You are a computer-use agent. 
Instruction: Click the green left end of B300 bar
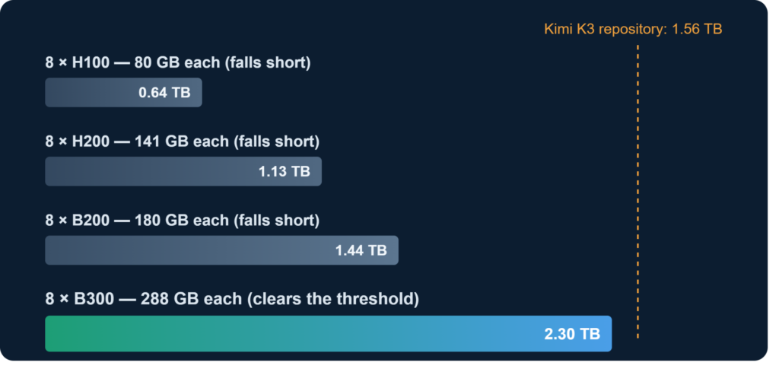[x=59, y=334]
